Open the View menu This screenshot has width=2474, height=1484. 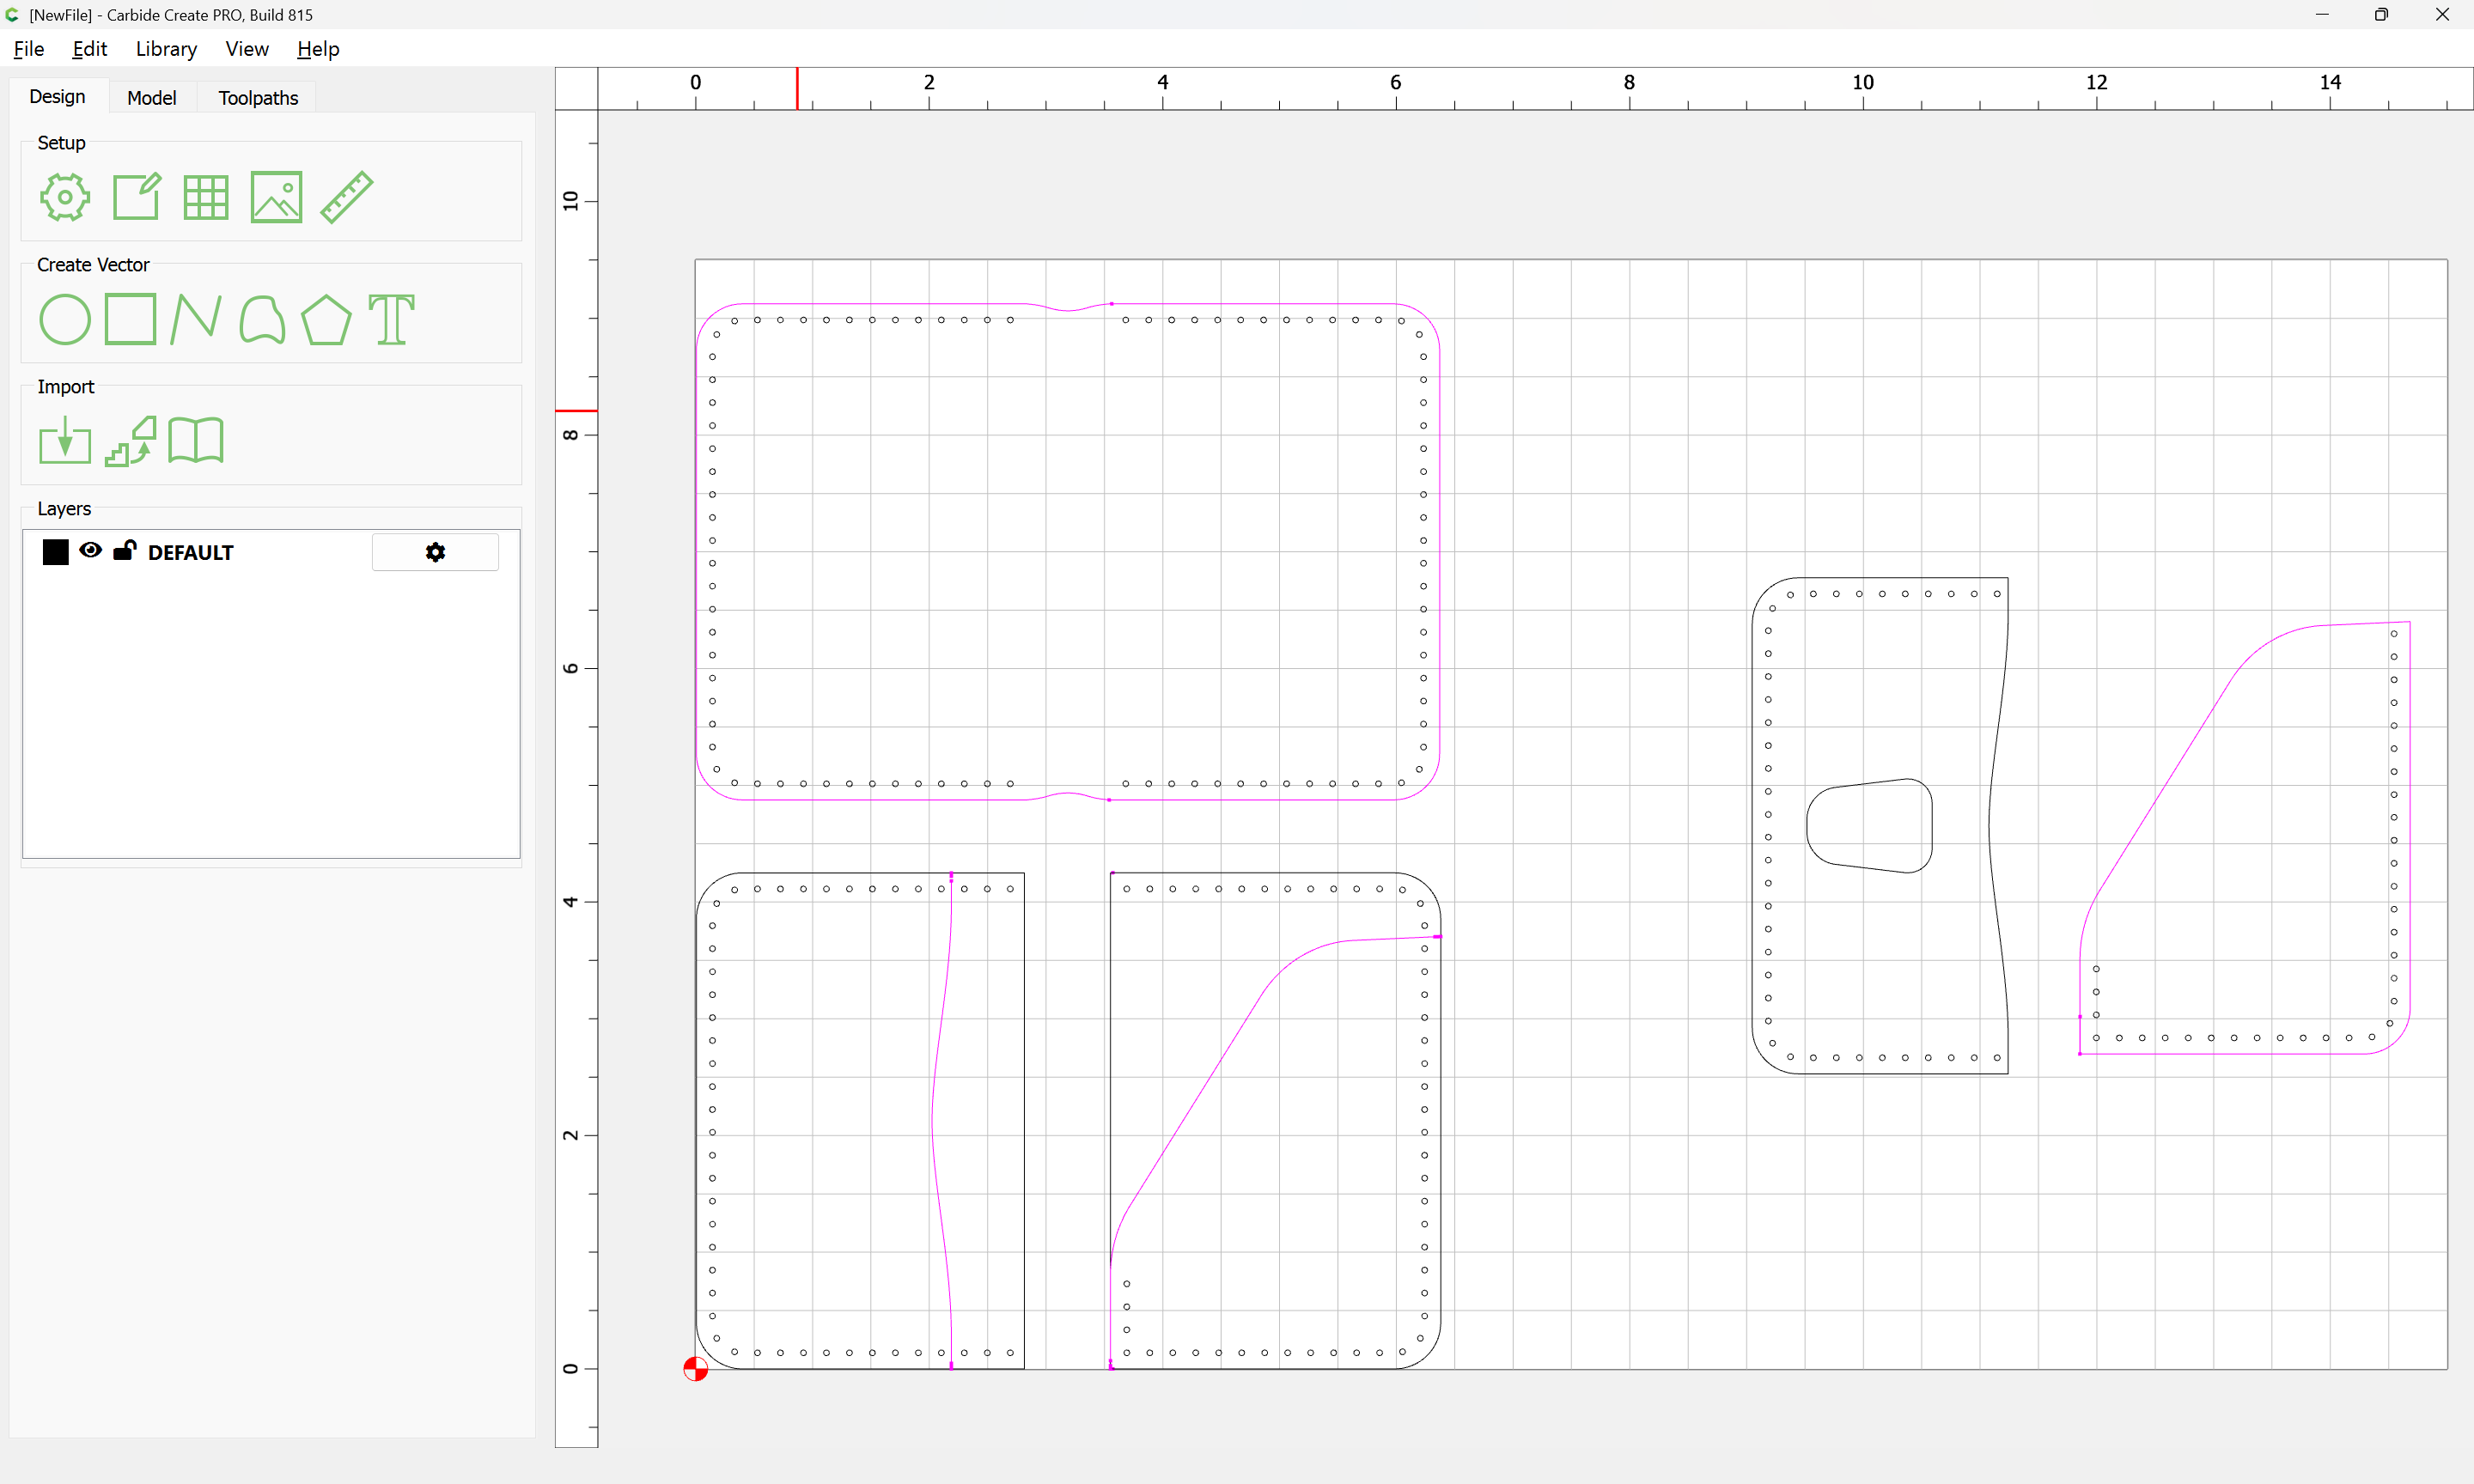tap(247, 49)
